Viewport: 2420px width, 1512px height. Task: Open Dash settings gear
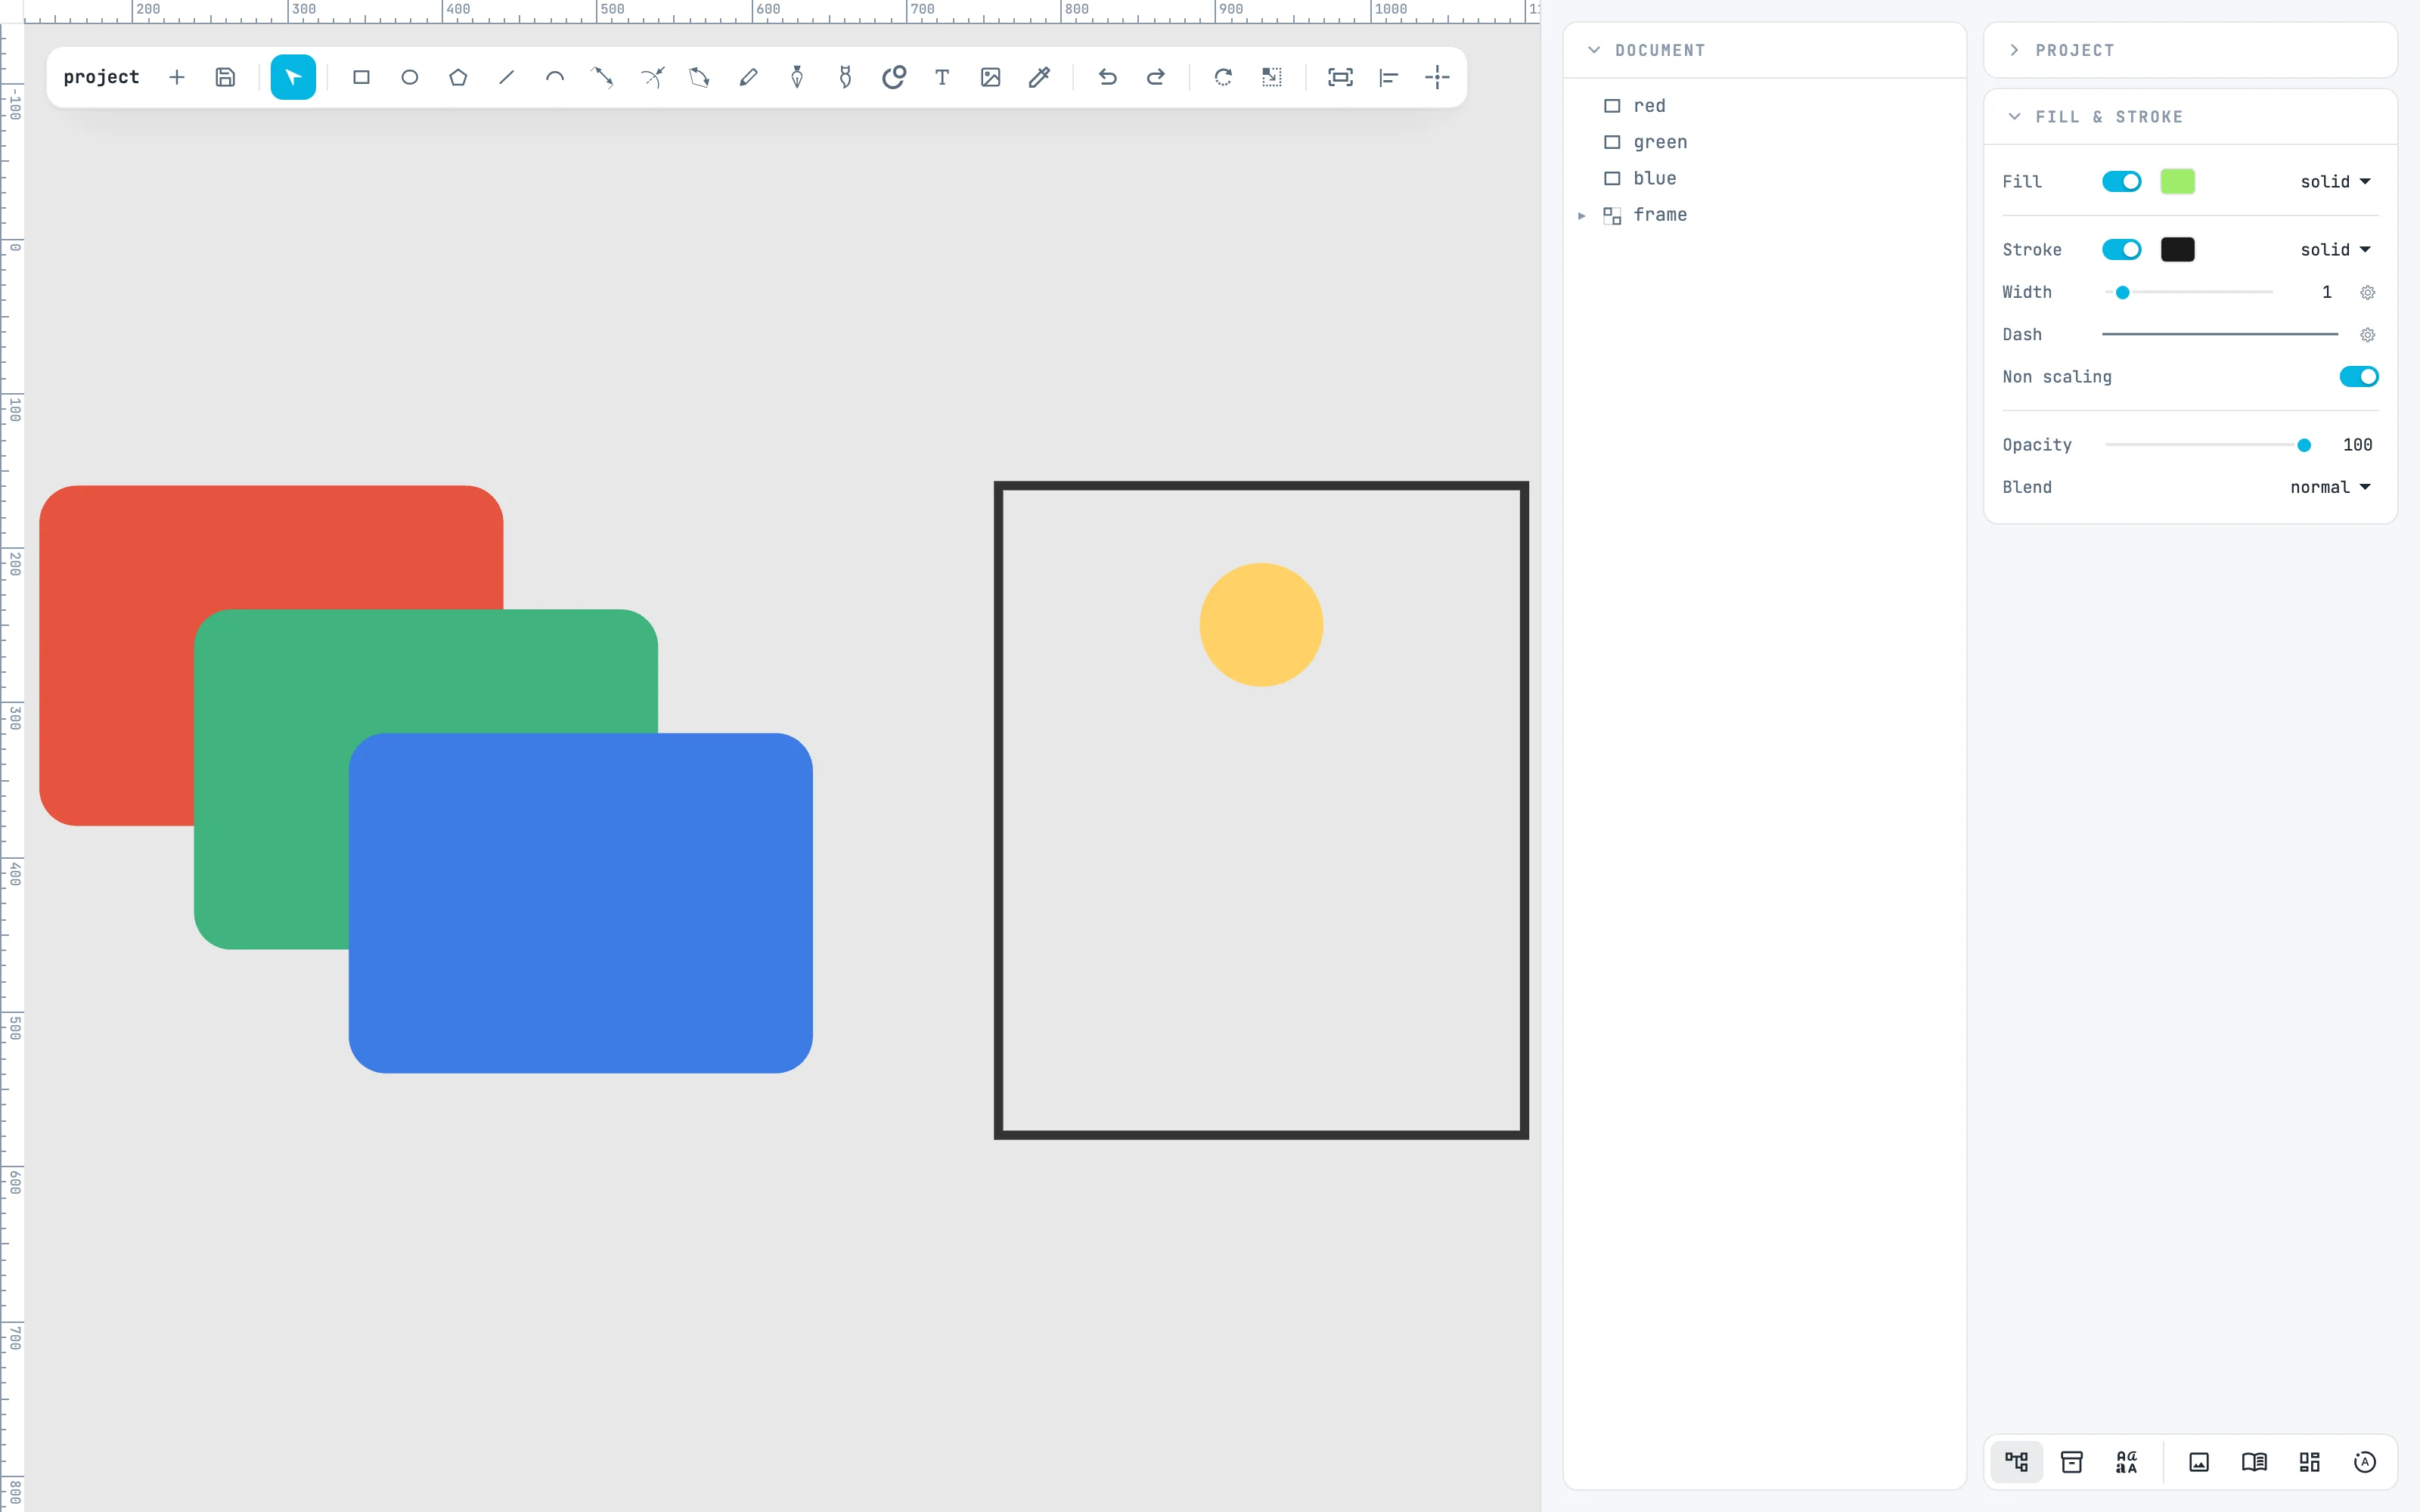click(2368, 335)
